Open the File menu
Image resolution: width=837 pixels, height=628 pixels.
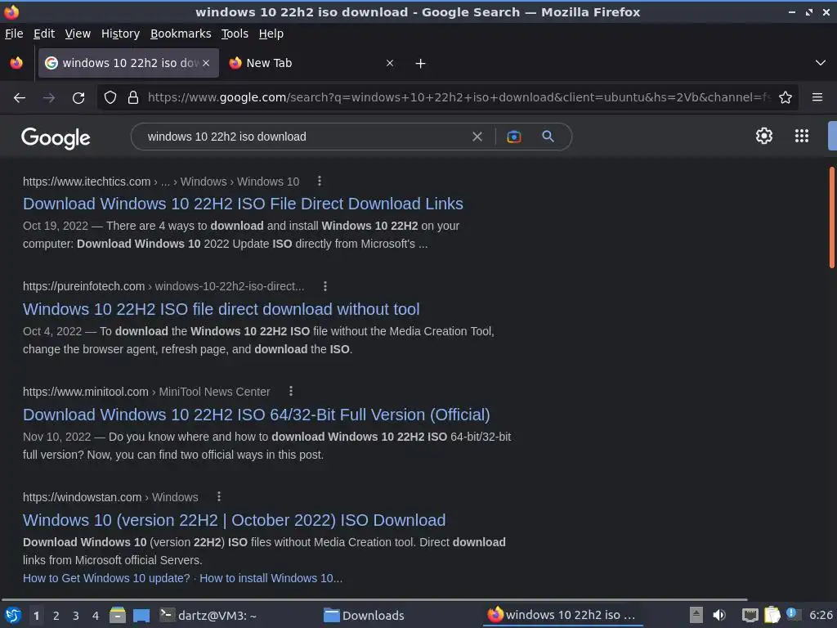click(14, 34)
